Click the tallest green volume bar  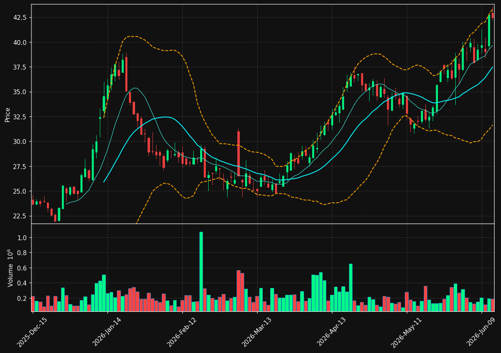point(201,271)
